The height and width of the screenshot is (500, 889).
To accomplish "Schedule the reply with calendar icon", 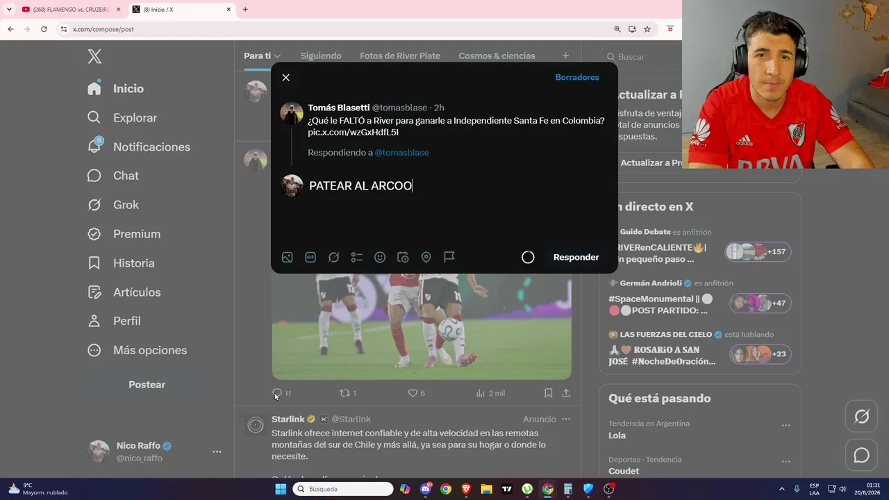I will (x=403, y=258).
